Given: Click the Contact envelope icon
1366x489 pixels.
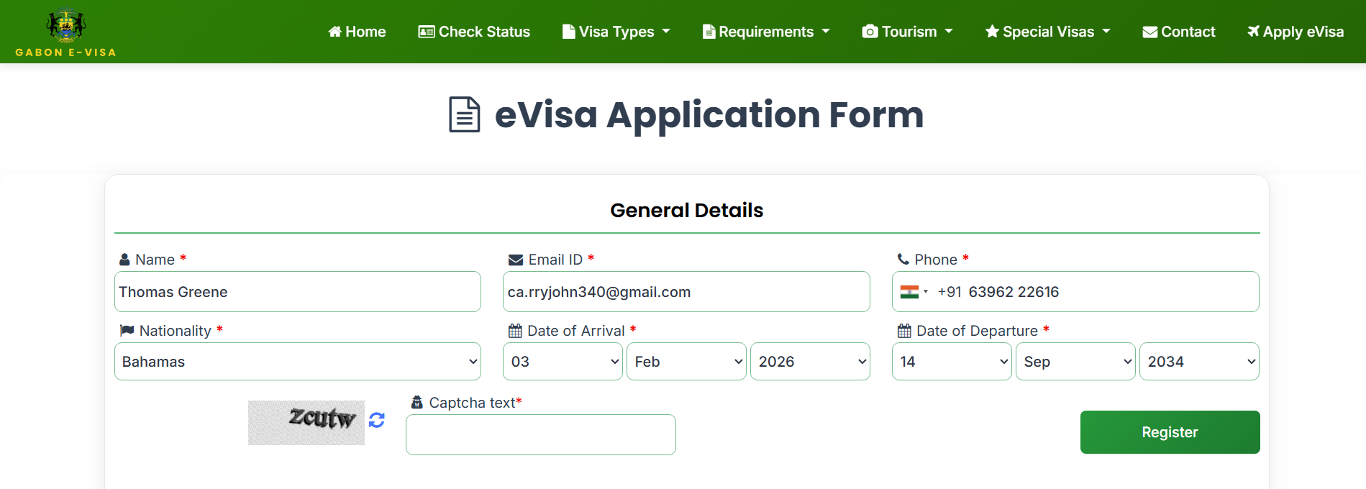Looking at the screenshot, I should [1149, 32].
